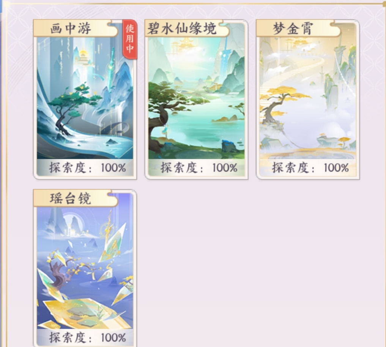386x347 pixels.
Task: Click 探索度 100% under 碧水仙缘境
Action: [x=199, y=168]
